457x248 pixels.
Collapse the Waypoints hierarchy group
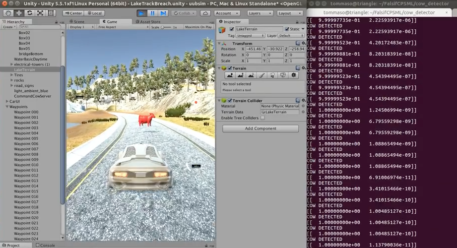[7, 107]
